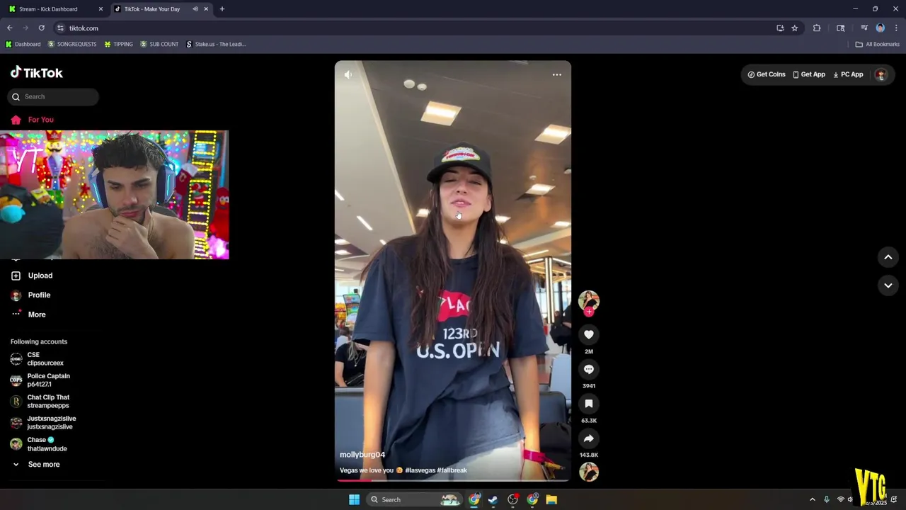This screenshot has height=510, width=906.
Task: Click Get Coins
Action: (767, 74)
